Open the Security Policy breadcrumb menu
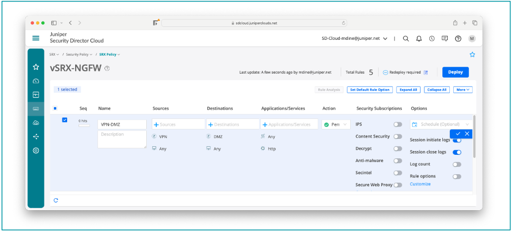 coord(79,54)
